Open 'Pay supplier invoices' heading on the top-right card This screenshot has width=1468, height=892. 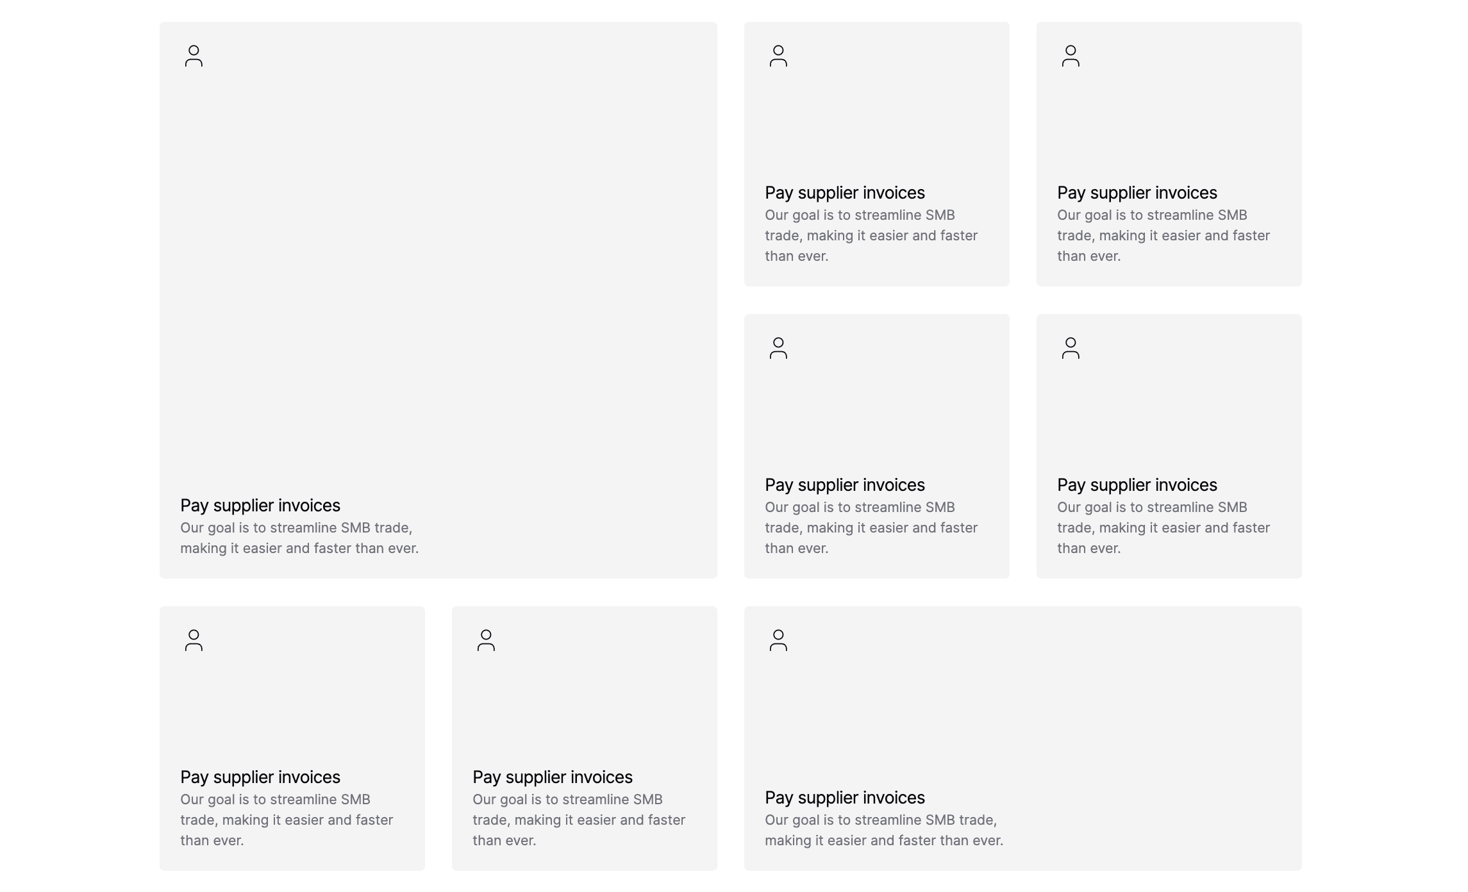[1137, 192]
